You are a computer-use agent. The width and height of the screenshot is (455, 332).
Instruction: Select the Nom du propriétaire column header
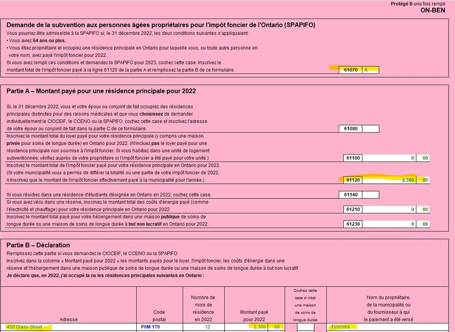point(388,308)
